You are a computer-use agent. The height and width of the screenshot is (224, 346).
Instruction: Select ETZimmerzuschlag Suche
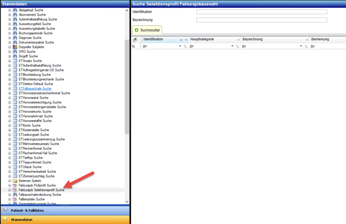tap(37, 176)
